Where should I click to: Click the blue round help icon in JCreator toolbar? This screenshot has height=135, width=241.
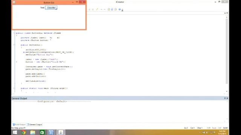[x=120, y=9]
